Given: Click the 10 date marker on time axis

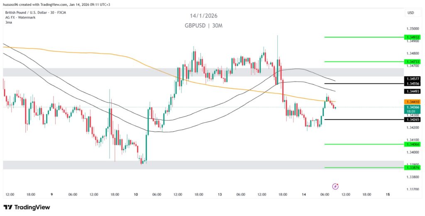Looking at the screenshot, I should pos(136,194).
